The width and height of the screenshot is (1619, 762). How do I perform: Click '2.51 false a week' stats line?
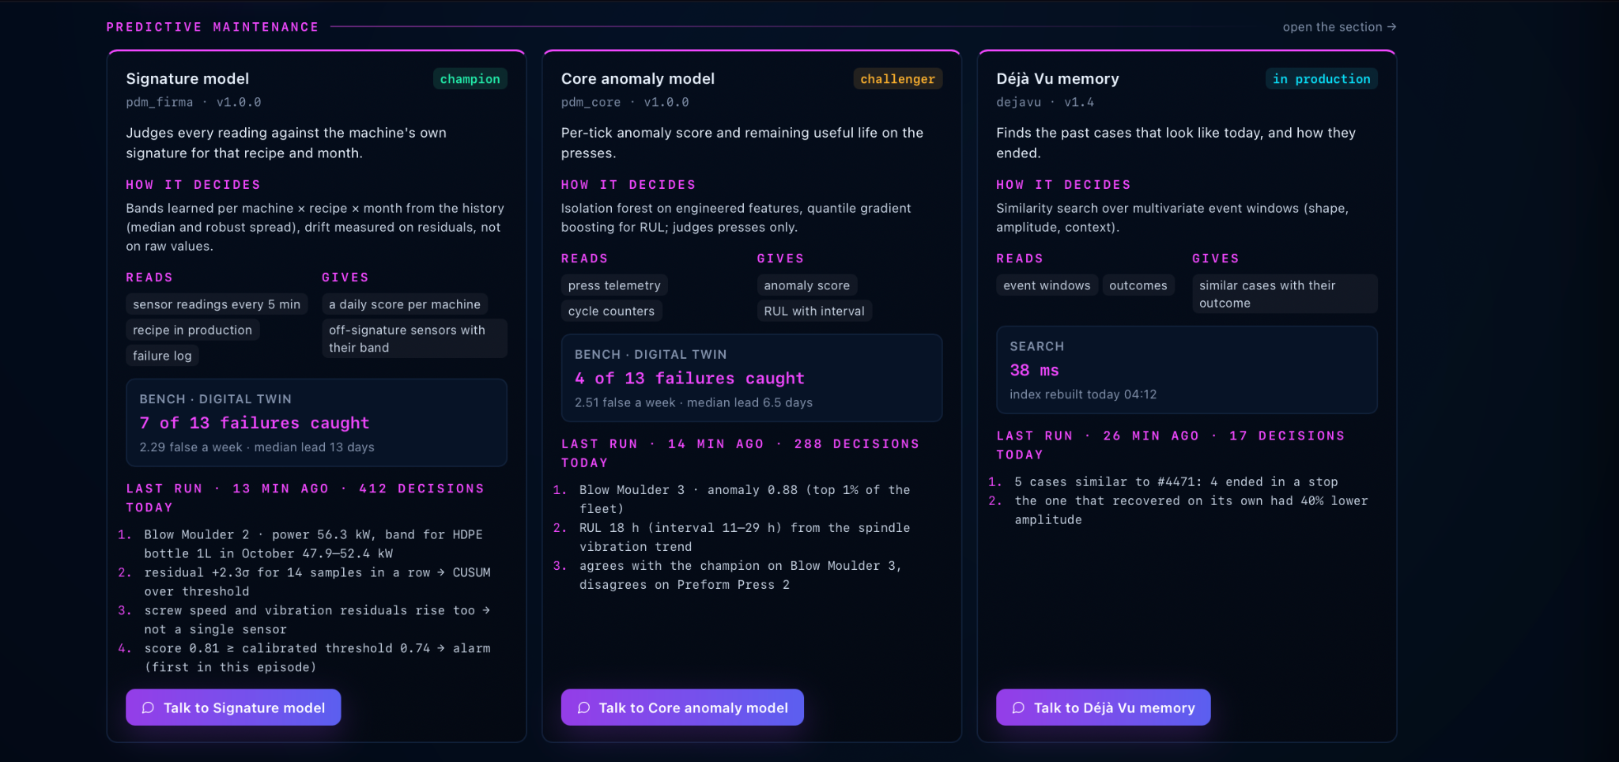tap(693, 402)
